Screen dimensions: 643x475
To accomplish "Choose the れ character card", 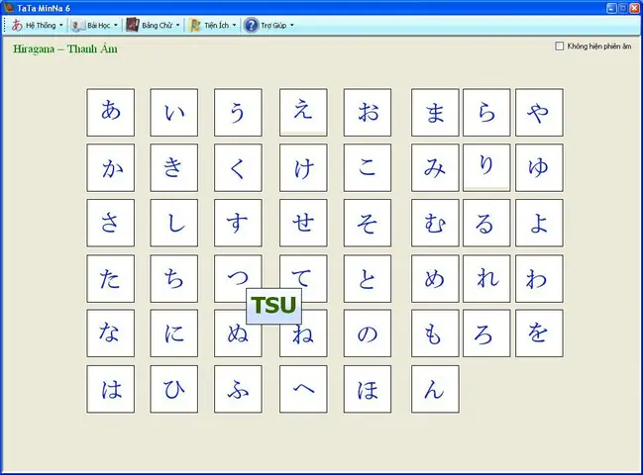I will point(486,279).
